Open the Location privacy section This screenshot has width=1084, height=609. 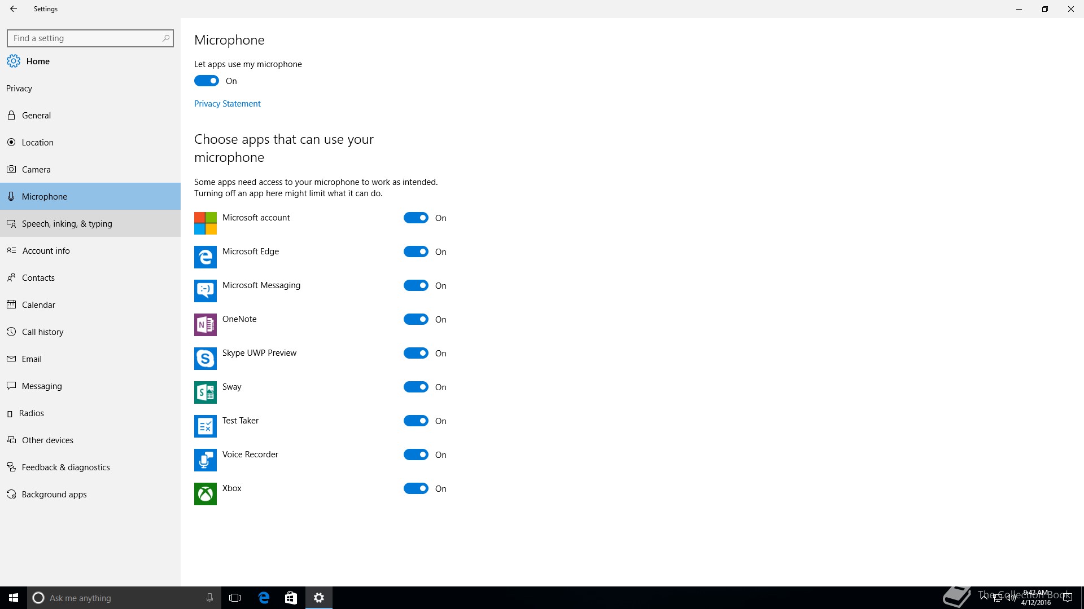tap(90, 142)
